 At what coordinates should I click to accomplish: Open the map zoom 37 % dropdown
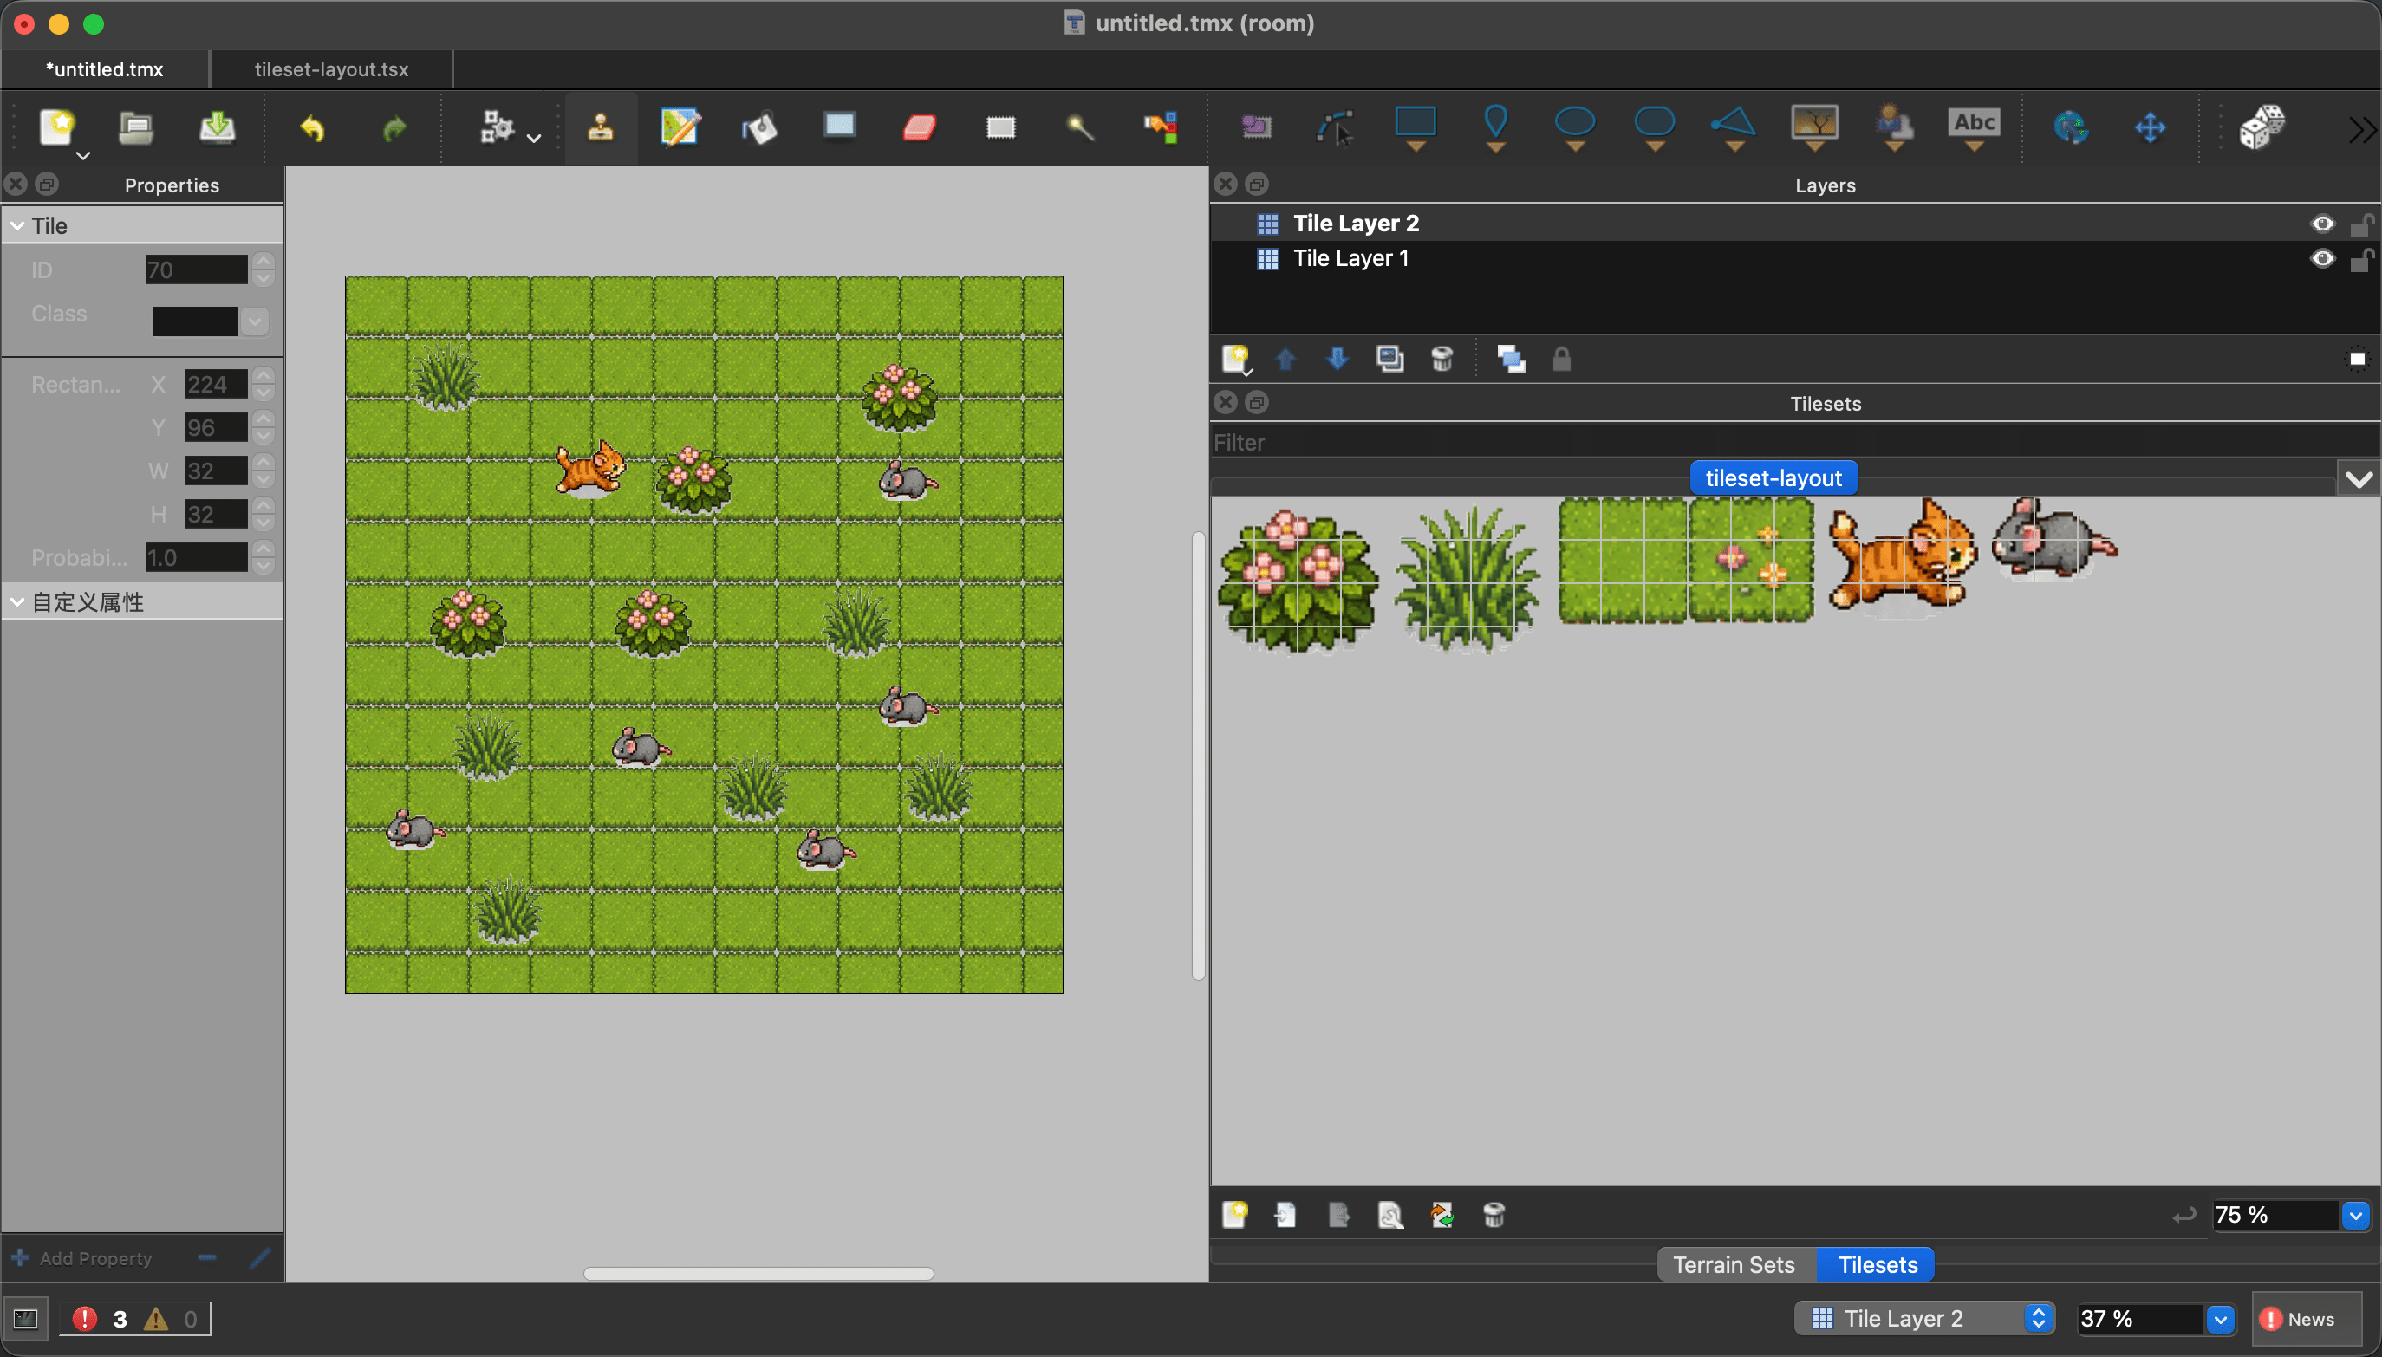pos(2220,1319)
